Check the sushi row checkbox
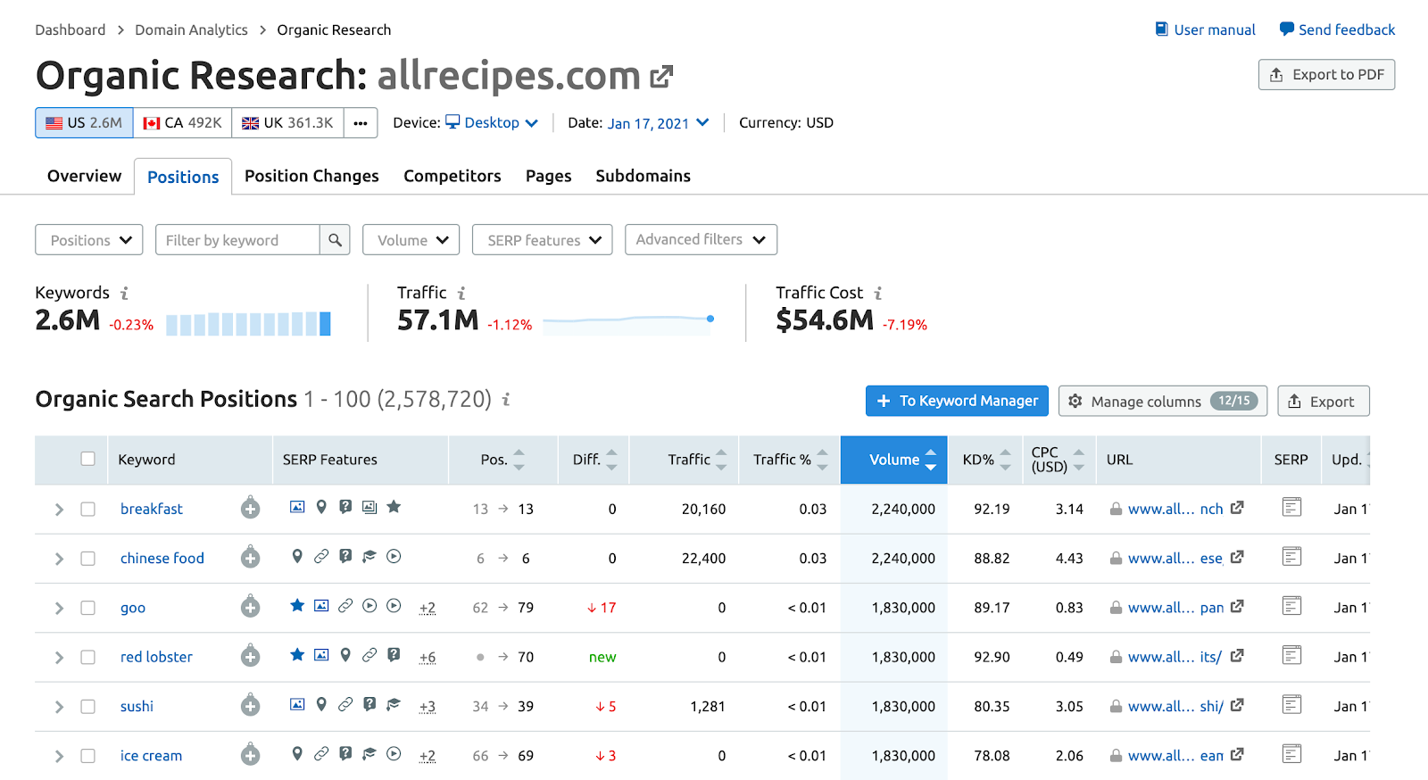 87,707
